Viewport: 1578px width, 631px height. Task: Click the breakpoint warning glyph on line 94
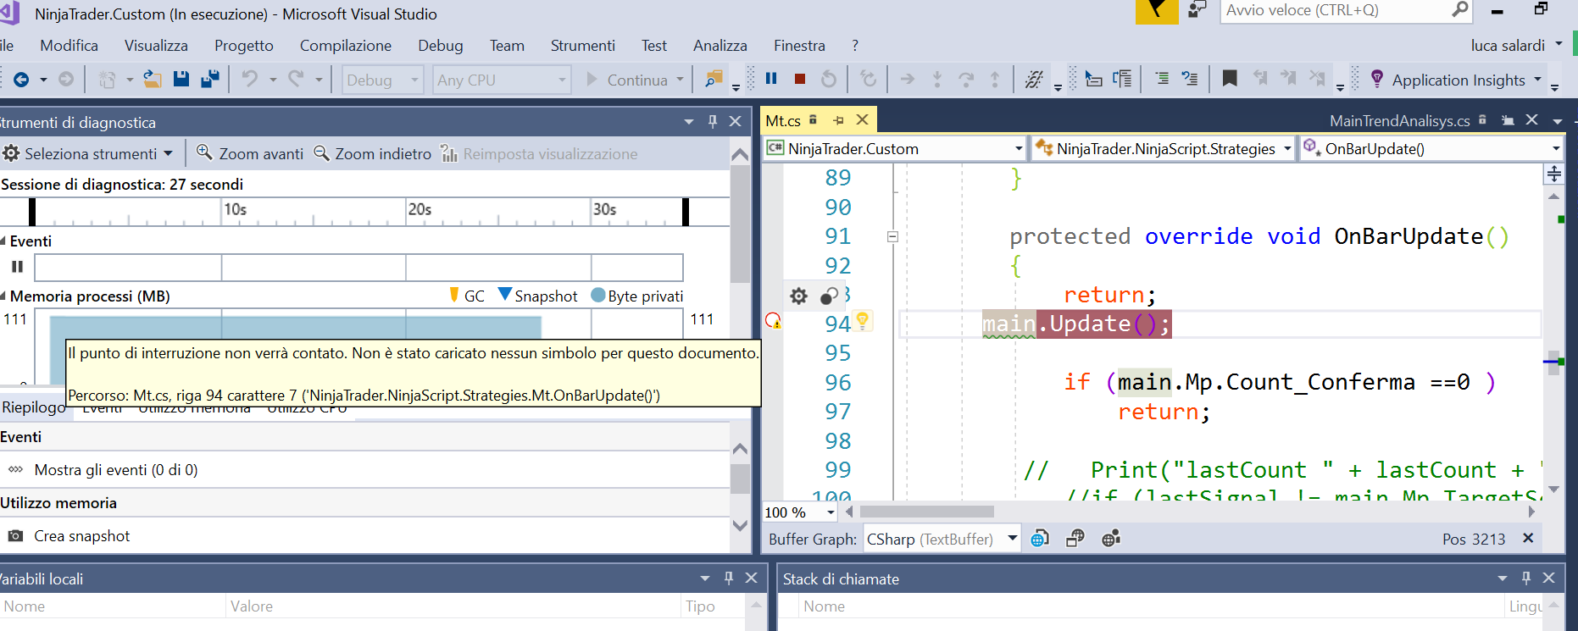point(773,321)
